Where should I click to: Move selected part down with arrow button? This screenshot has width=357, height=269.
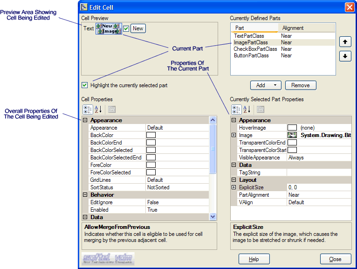coord(344,56)
